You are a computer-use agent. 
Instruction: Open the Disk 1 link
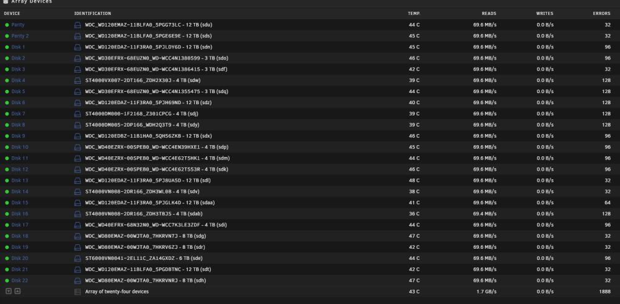(x=18, y=47)
